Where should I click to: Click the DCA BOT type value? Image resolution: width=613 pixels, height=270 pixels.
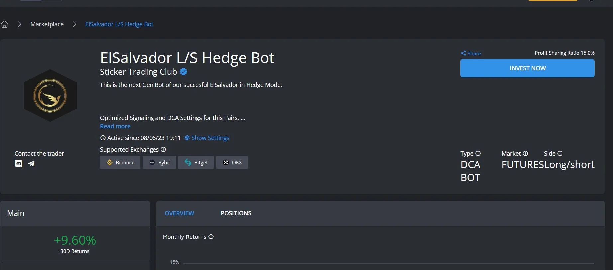(x=470, y=171)
